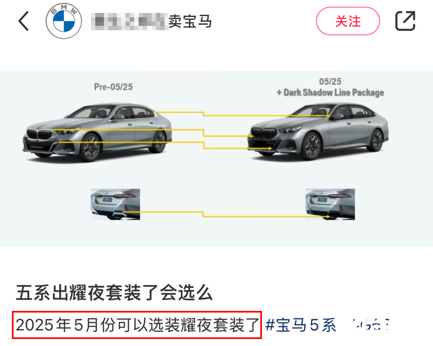Open the #宝马5系 hashtag
The height and width of the screenshot is (346, 433).
click(x=300, y=325)
